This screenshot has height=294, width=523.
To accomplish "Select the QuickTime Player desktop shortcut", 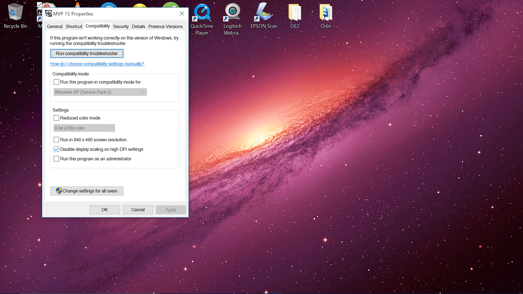I will tap(202, 19).
